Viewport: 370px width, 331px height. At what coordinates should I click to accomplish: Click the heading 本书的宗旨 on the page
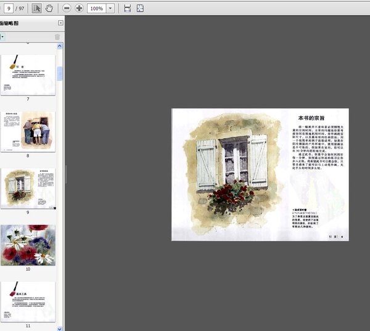click(x=311, y=118)
